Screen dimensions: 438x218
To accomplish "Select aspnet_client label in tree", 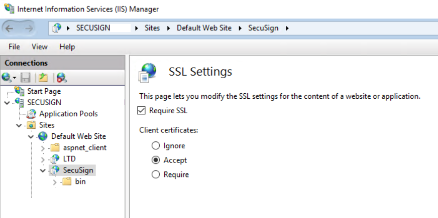I will (x=85, y=147).
